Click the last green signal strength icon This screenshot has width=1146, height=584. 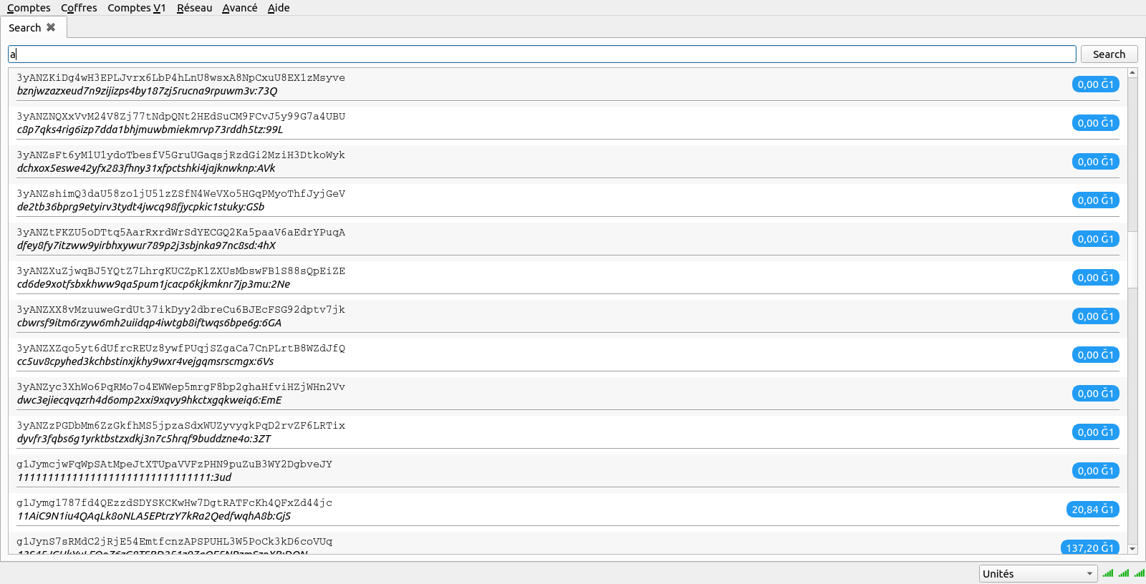[x=1139, y=573]
